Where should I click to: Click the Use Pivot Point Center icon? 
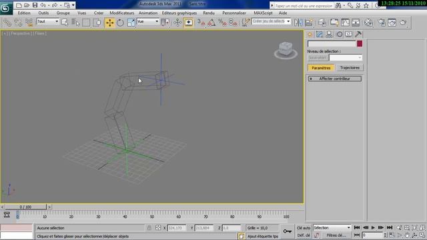165,23
